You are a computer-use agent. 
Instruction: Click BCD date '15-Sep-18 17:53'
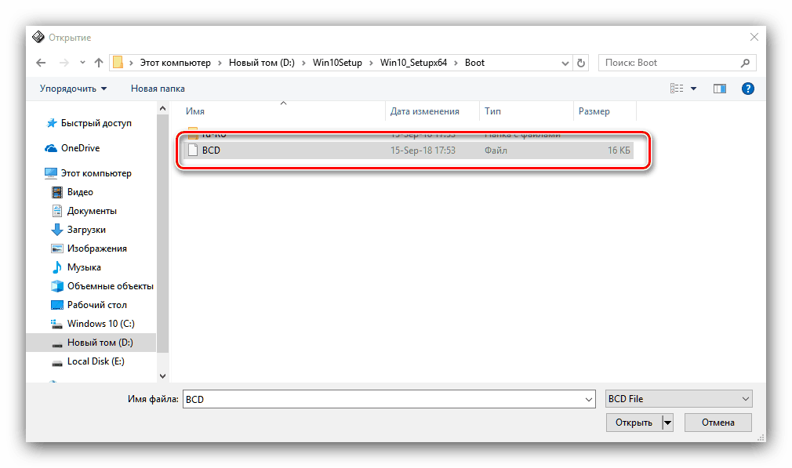click(x=423, y=151)
